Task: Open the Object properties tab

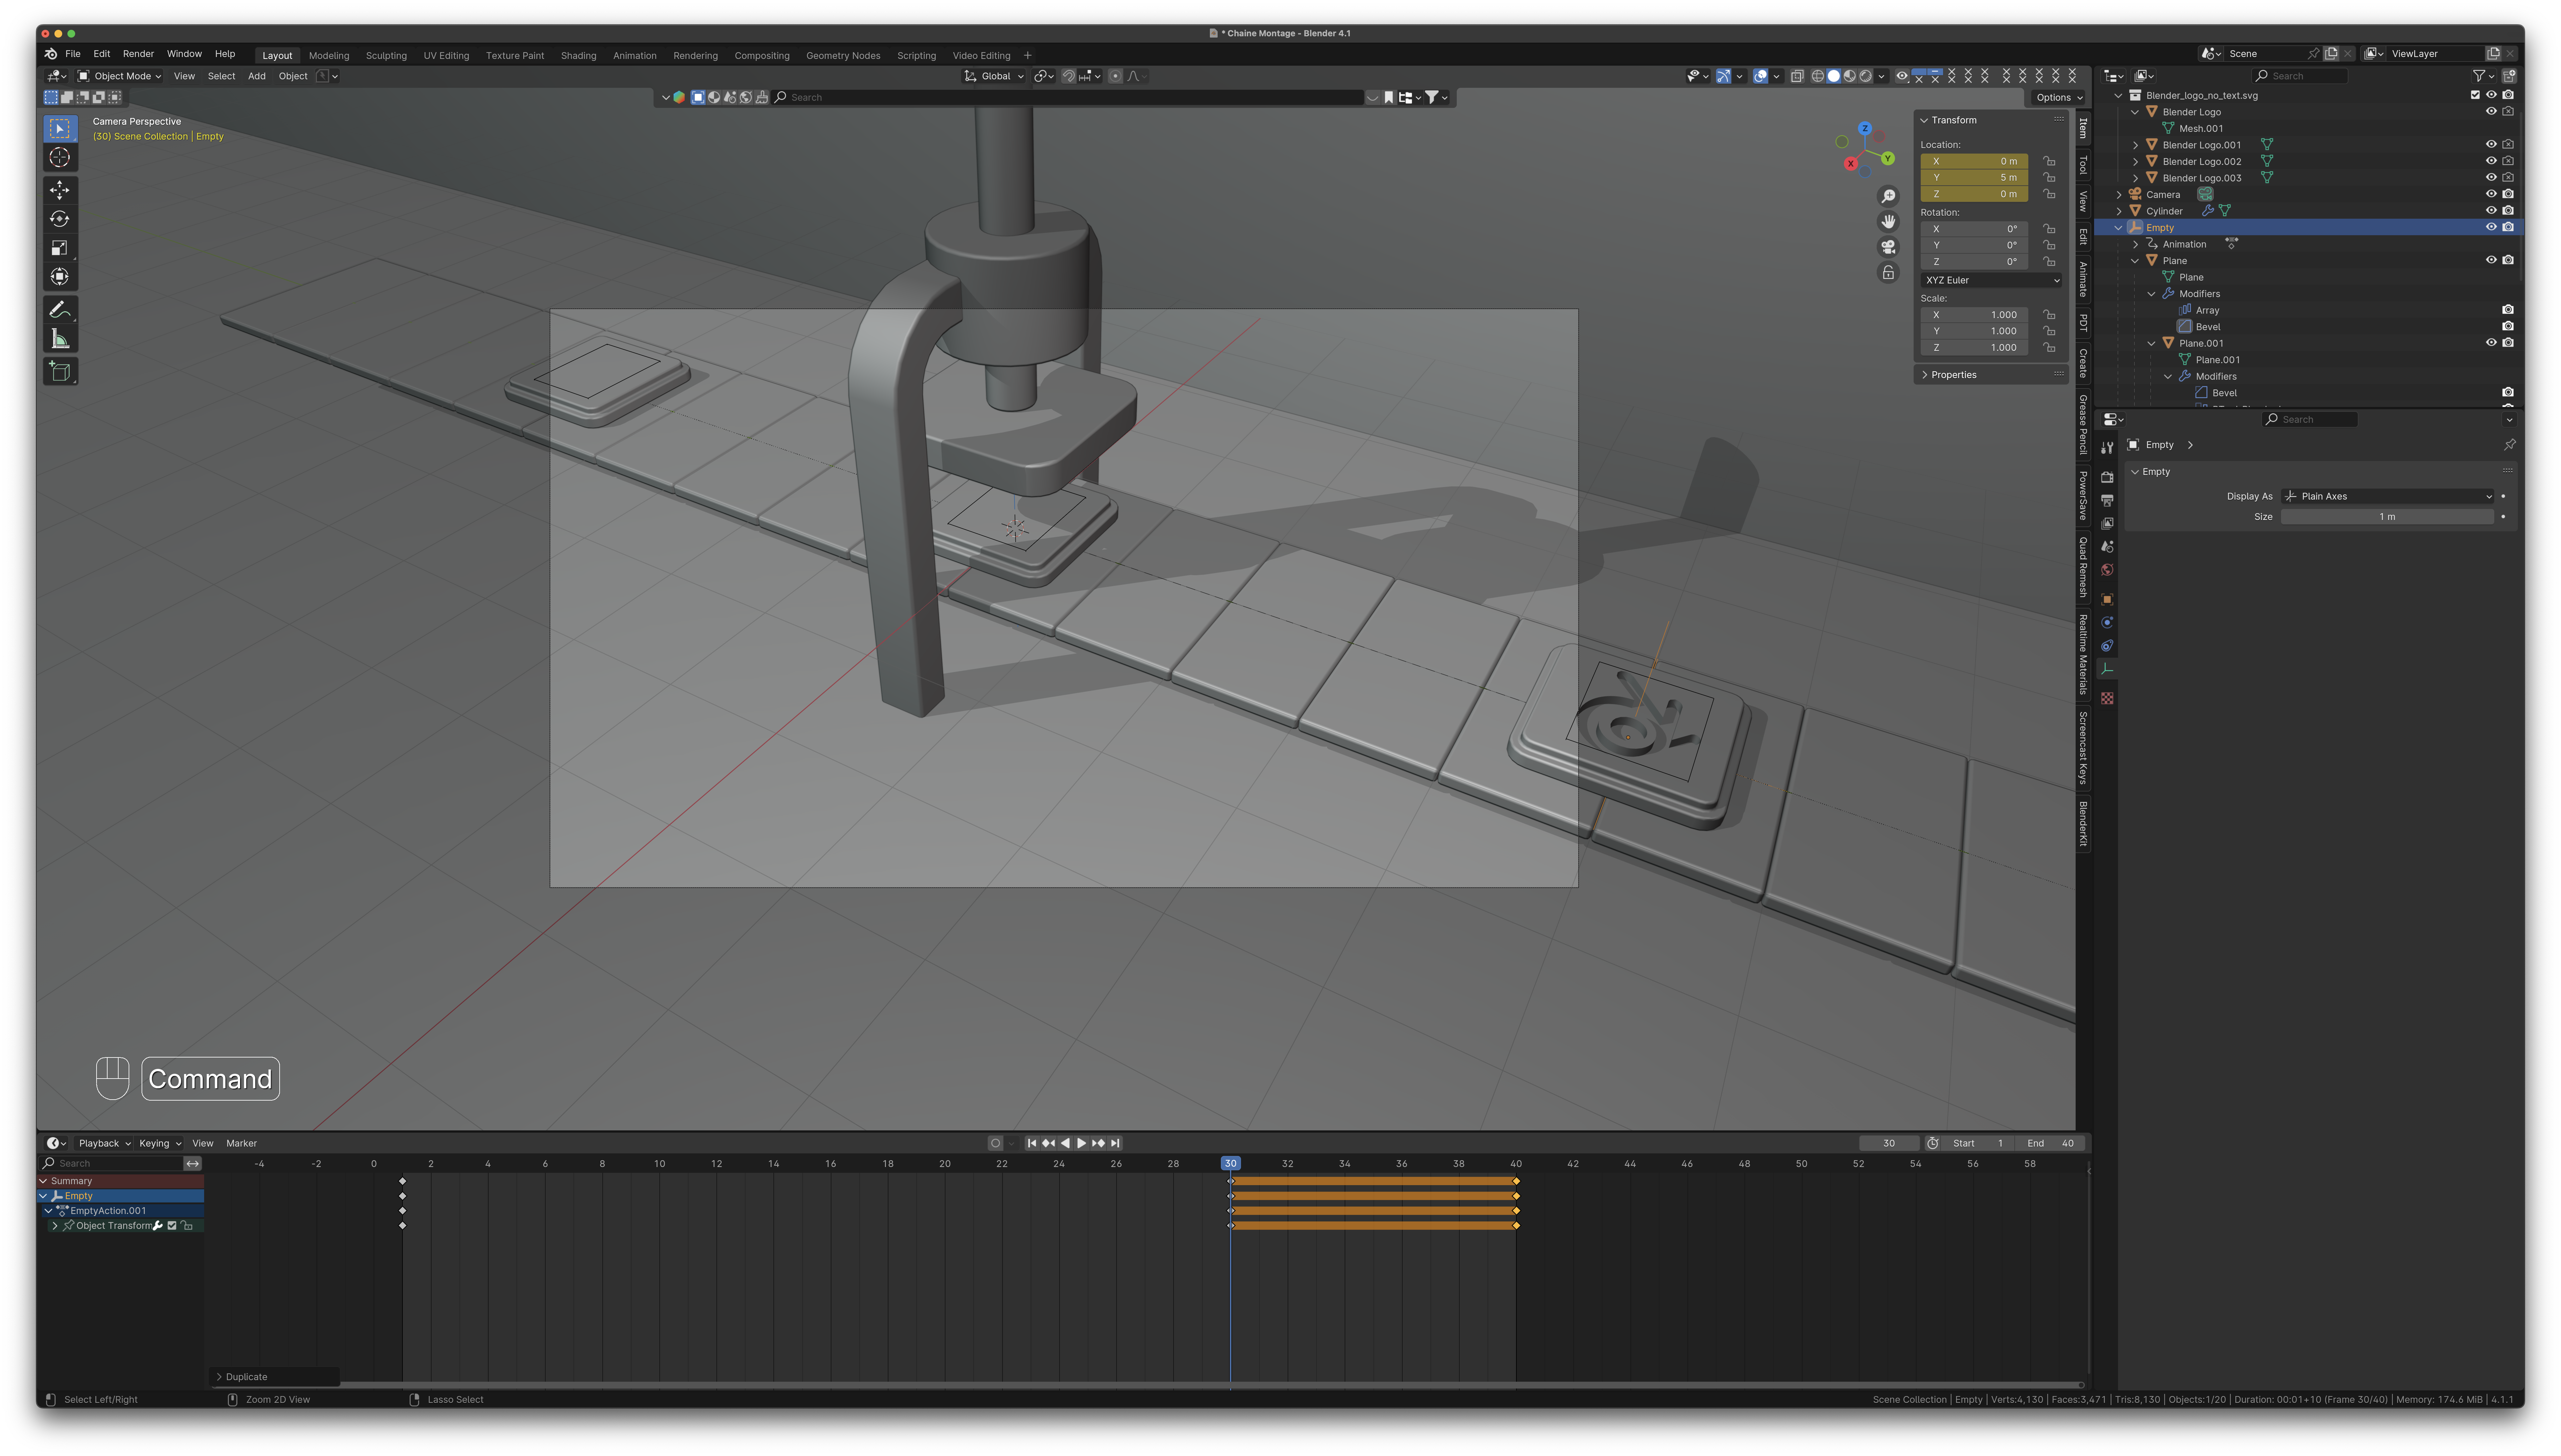Action: pos(2107,599)
